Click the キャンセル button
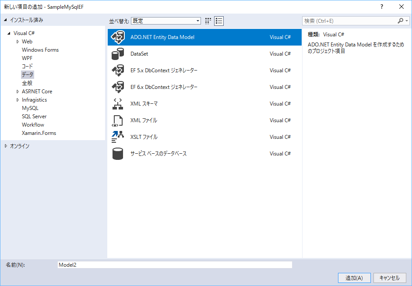This screenshot has height=286, width=412. [x=390, y=278]
